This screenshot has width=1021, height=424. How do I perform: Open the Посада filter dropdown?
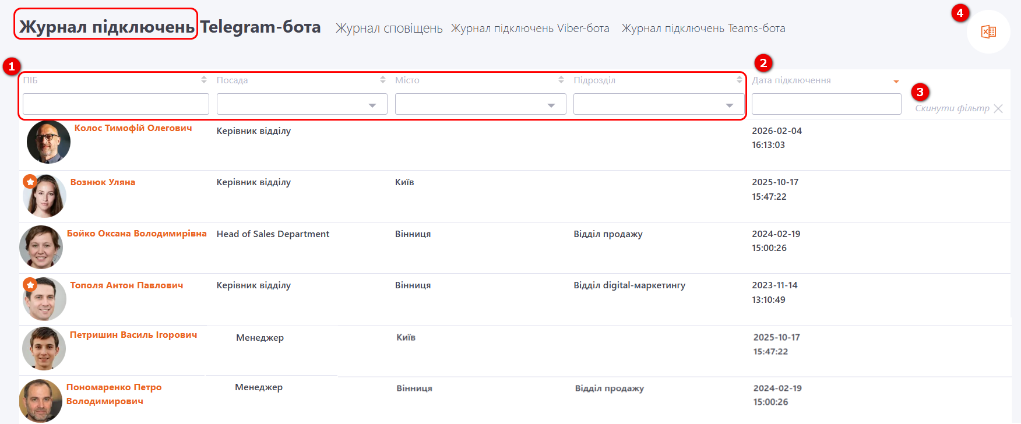click(302, 104)
